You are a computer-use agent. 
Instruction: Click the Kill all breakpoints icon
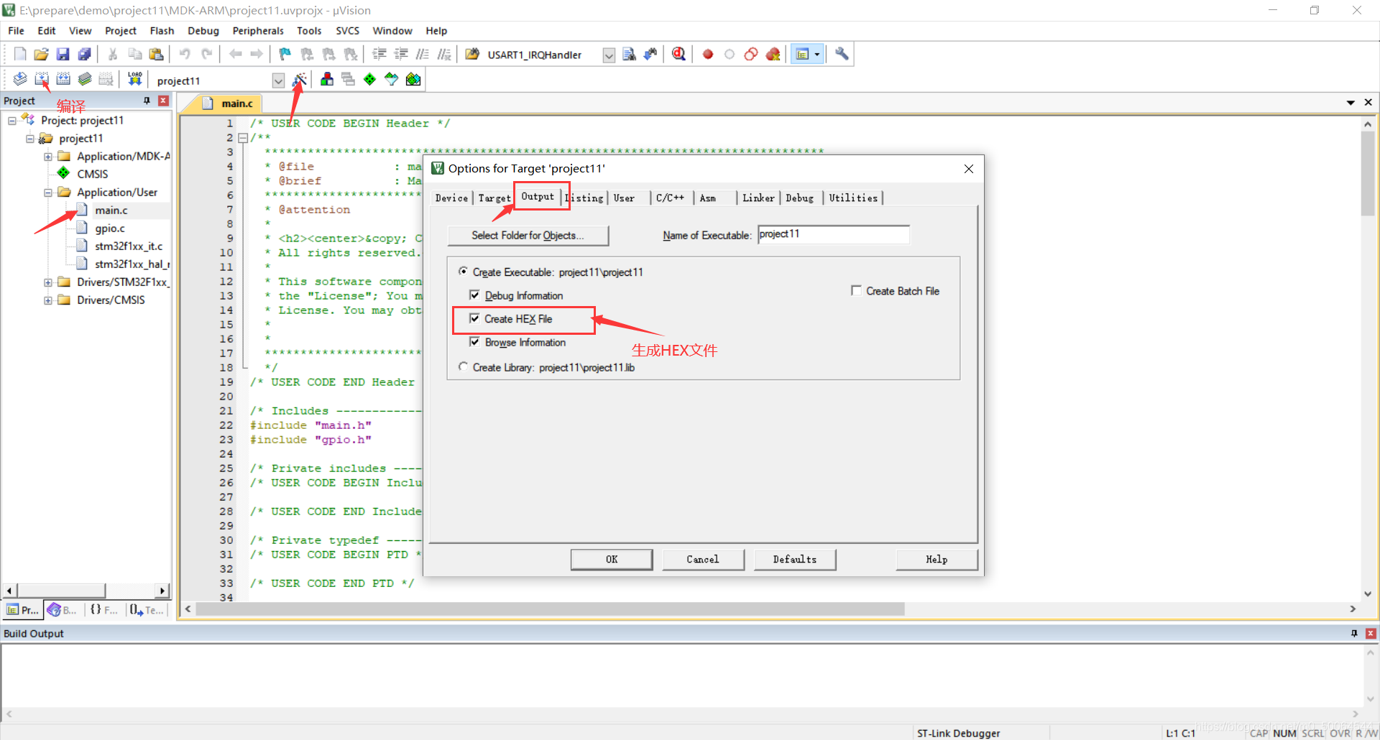[x=773, y=55]
